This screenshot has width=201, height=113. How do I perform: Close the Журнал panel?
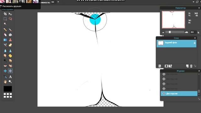tap(199, 71)
